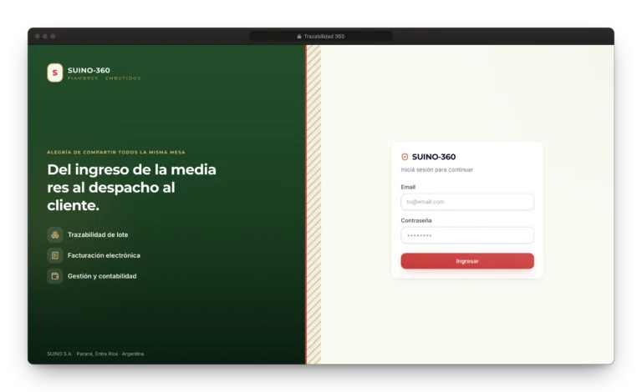This screenshot has width=642, height=392.
Task: Click the window zoom traffic-light button
Action: click(53, 37)
